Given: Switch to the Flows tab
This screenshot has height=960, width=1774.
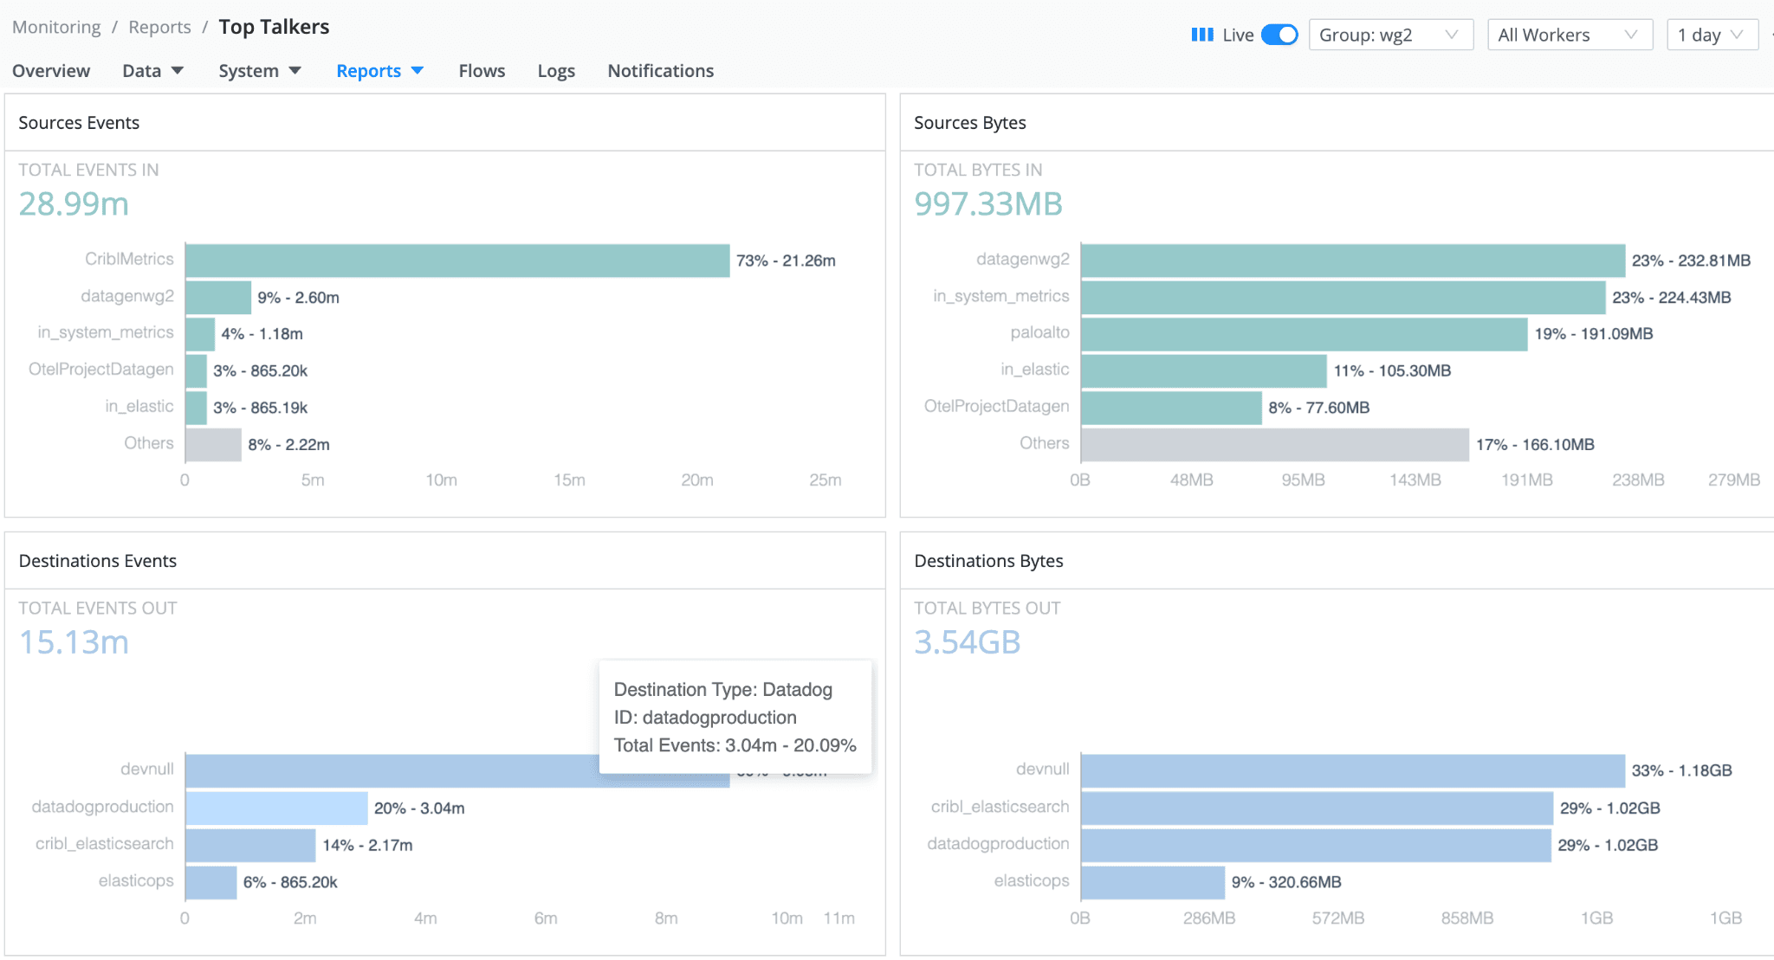Looking at the screenshot, I should point(482,71).
